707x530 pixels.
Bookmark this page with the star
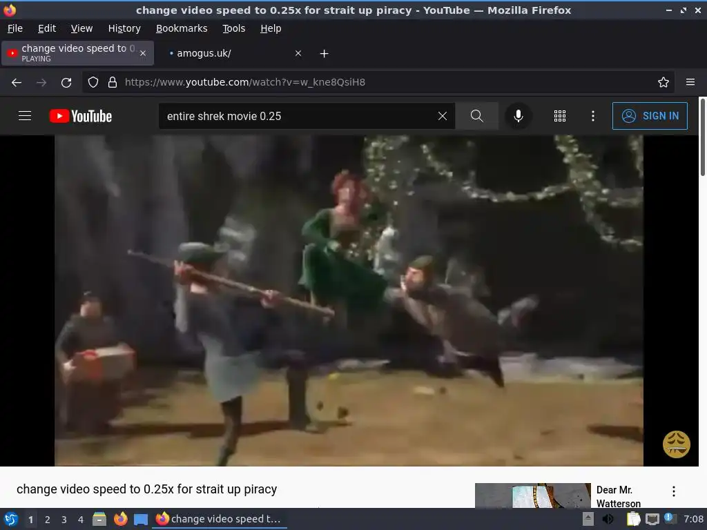(664, 82)
